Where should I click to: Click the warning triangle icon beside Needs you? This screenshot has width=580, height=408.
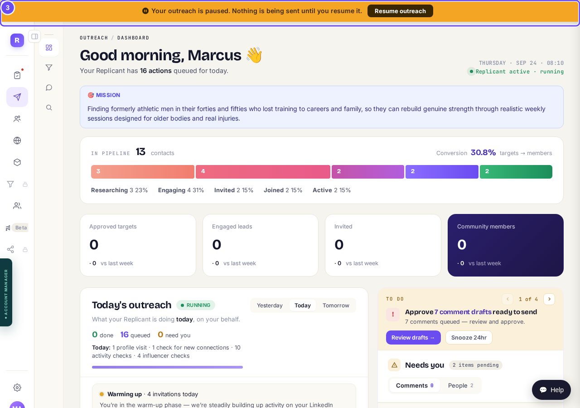[x=394, y=365]
